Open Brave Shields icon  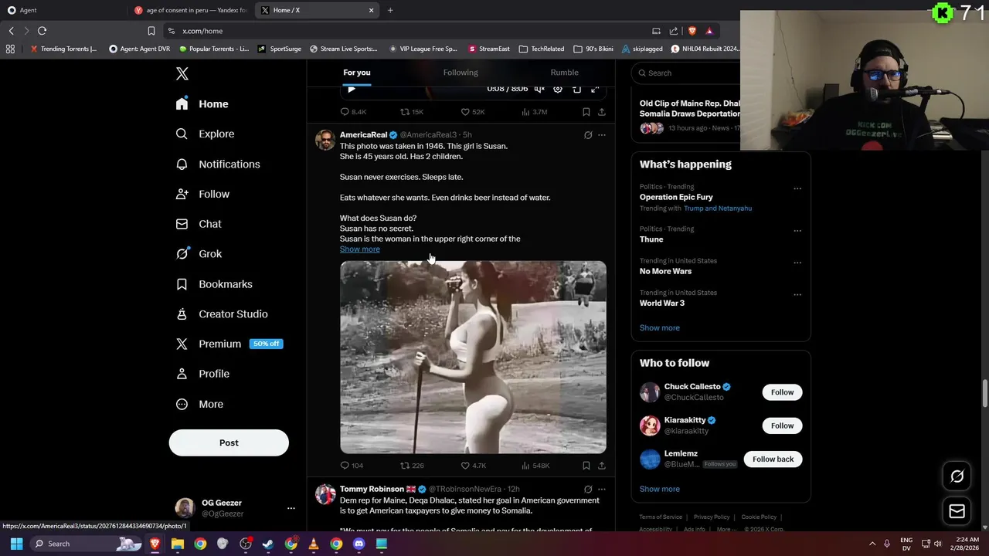692,31
